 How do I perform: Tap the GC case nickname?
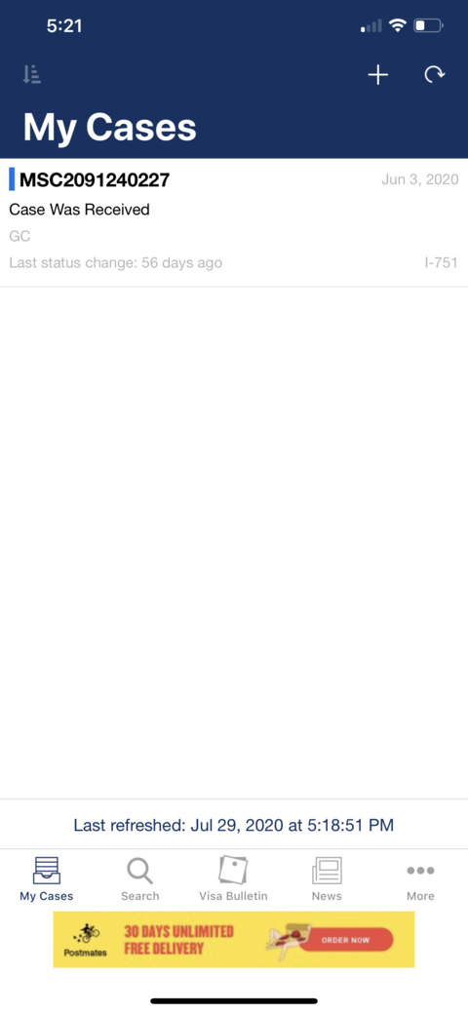pos(20,237)
